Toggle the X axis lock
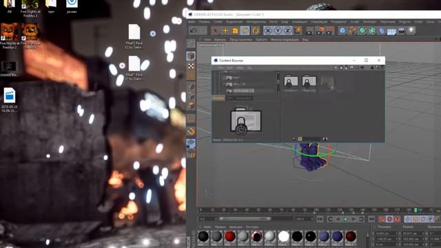Image resolution: width=441 pixels, height=248 pixels. coord(268,30)
